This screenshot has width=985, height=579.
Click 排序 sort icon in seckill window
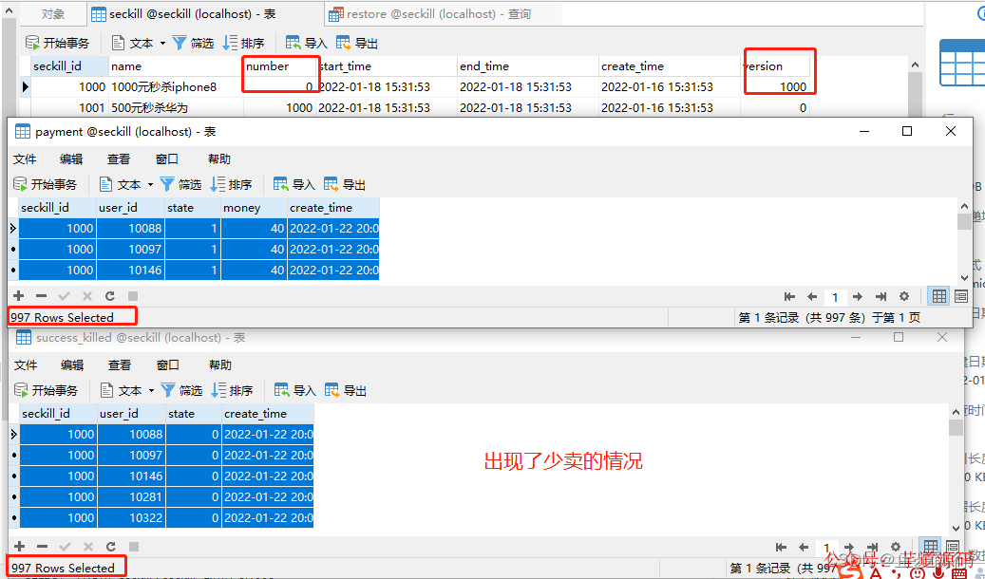230,43
